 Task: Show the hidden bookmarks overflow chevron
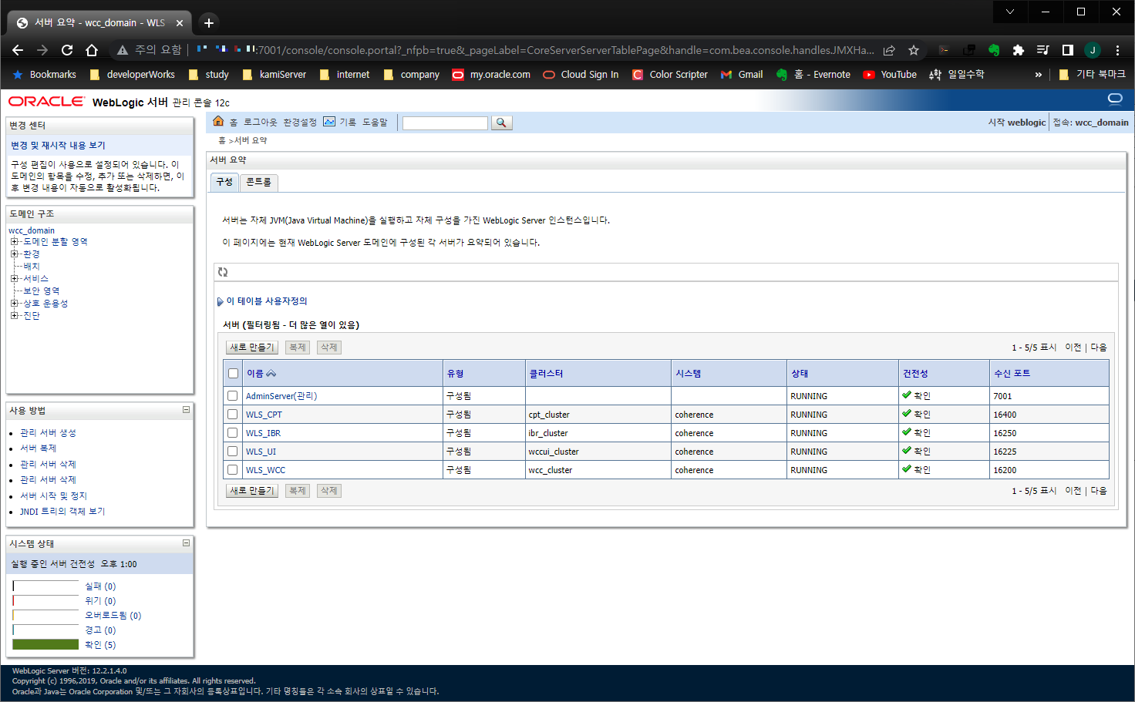coord(1039,75)
